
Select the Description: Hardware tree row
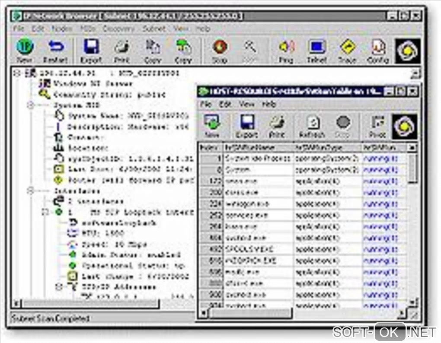coord(128,127)
